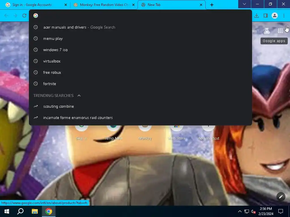Open the Windows Start menu
Viewport: 290px width, 217px height.
pos(7,211)
